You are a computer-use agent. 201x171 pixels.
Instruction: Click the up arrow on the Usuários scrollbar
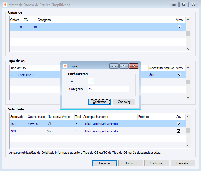pos(188,19)
